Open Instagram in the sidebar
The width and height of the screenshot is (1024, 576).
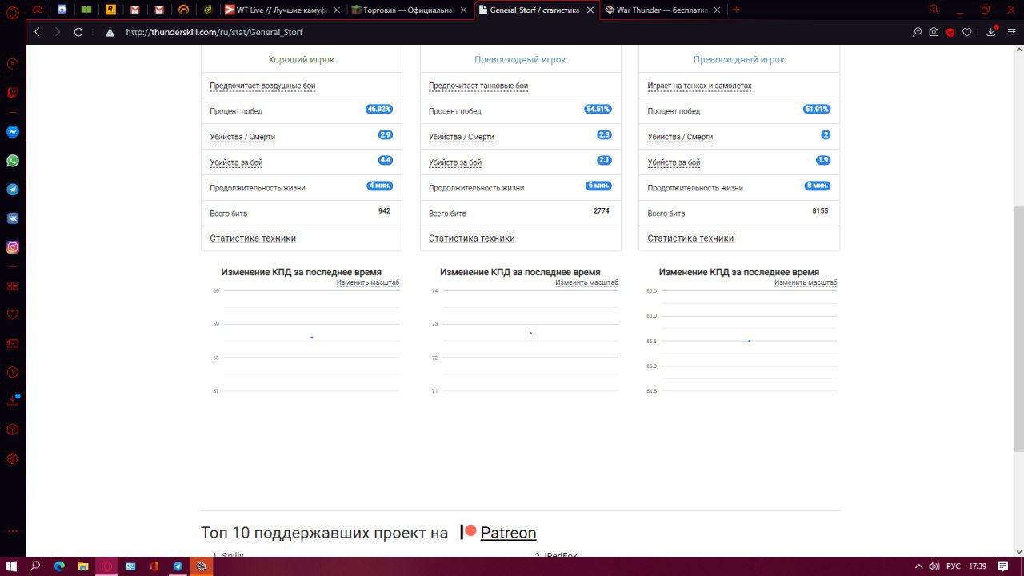[x=13, y=247]
